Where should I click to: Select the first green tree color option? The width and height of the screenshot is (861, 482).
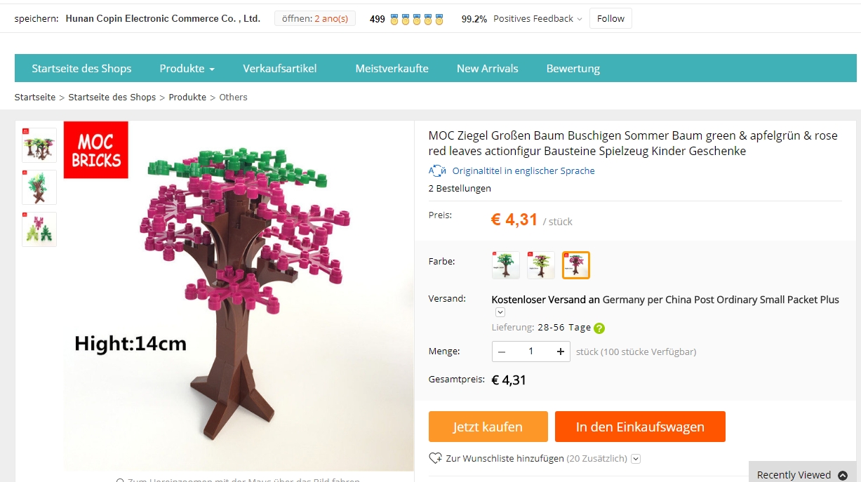[x=506, y=265]
